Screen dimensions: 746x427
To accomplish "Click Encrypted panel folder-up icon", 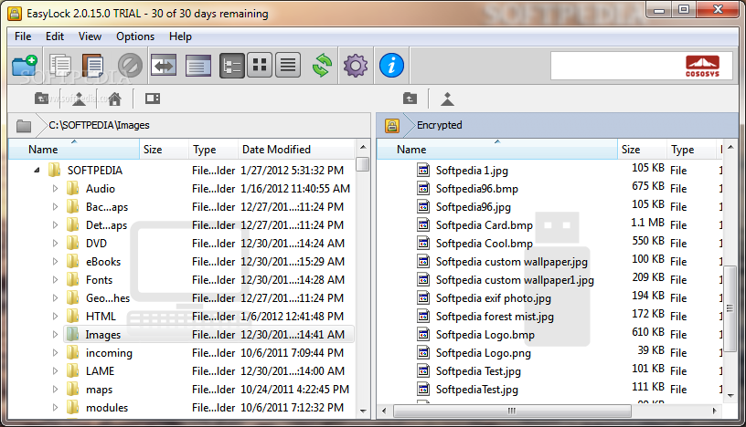I will coord(410,99).
